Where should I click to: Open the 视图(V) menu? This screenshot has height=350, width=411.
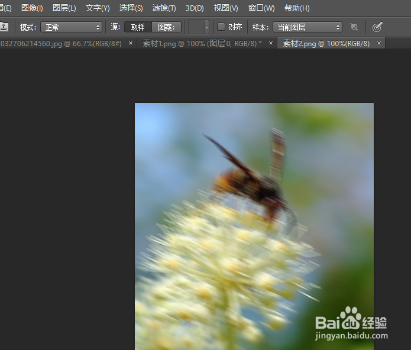click(x=226, y=8)
